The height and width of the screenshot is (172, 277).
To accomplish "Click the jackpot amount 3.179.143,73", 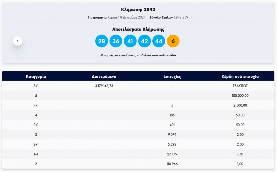I will pos(104,86).
